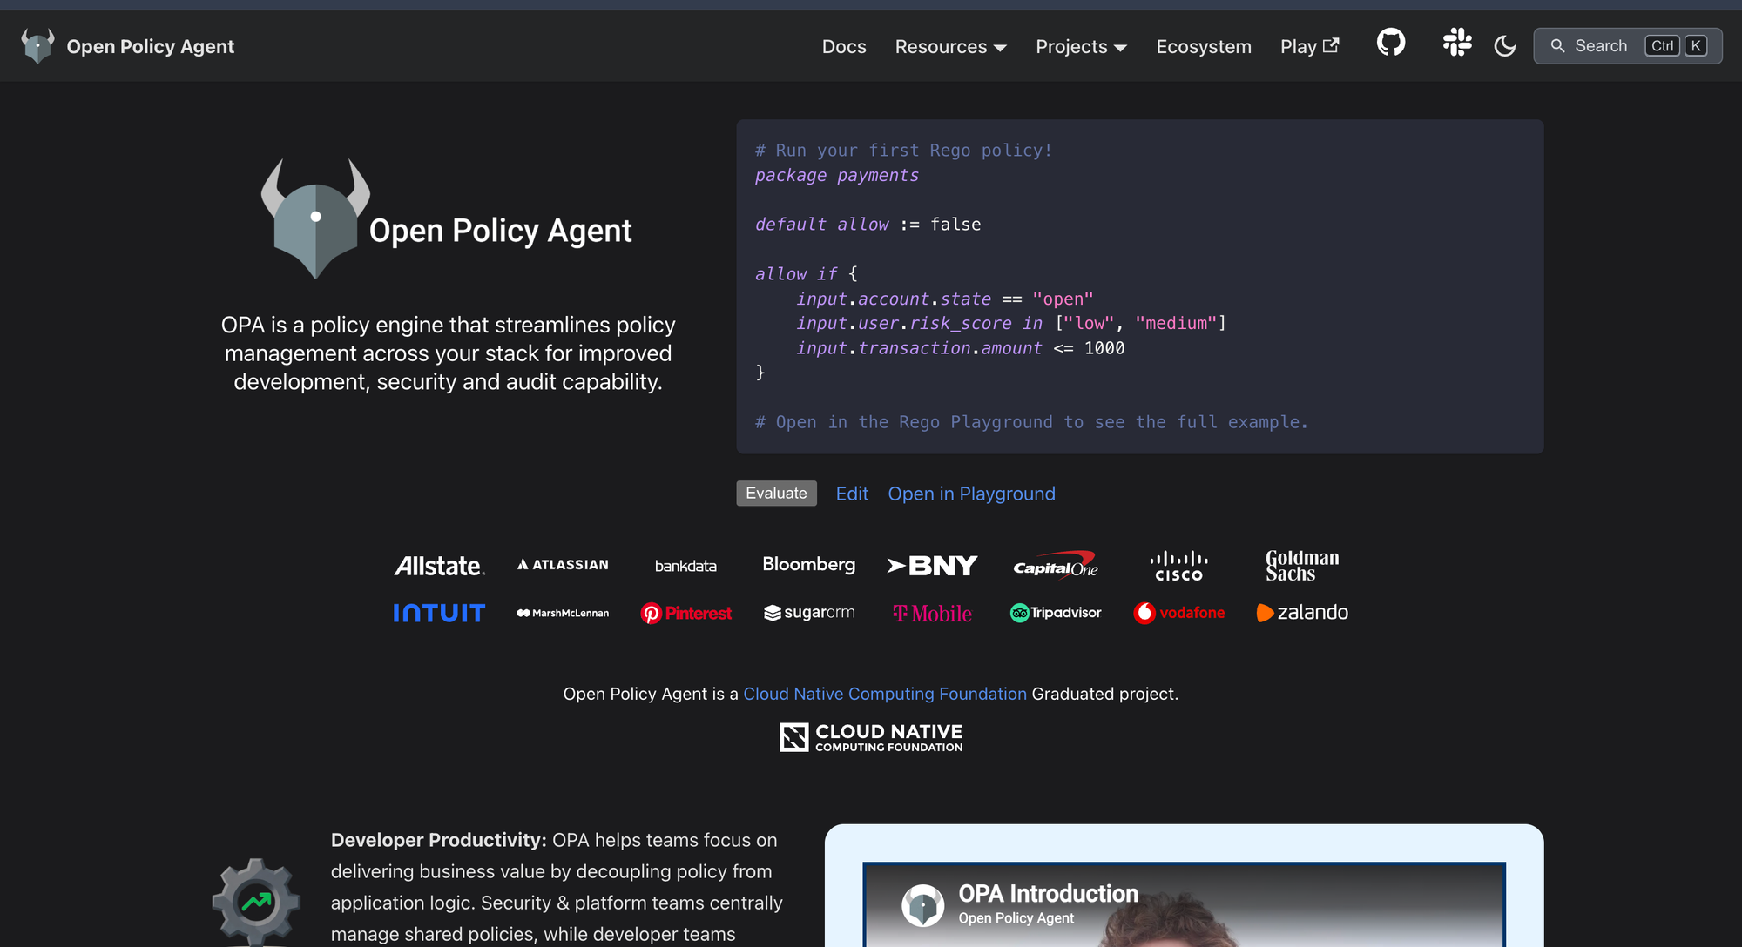Expand the Resources dropdown menu
This screenshot has width=1742, height=947.
951,47
